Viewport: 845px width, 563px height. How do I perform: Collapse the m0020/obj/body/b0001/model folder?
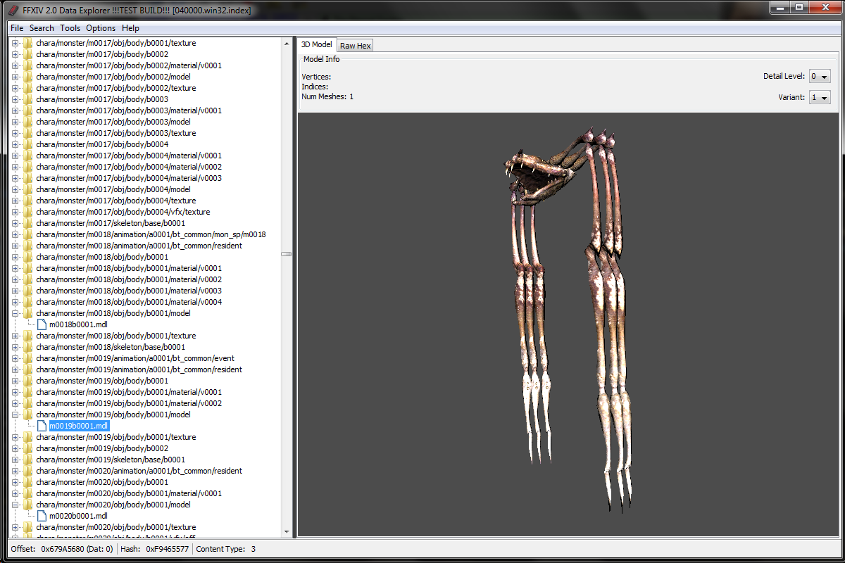click(x=15, y=505)
